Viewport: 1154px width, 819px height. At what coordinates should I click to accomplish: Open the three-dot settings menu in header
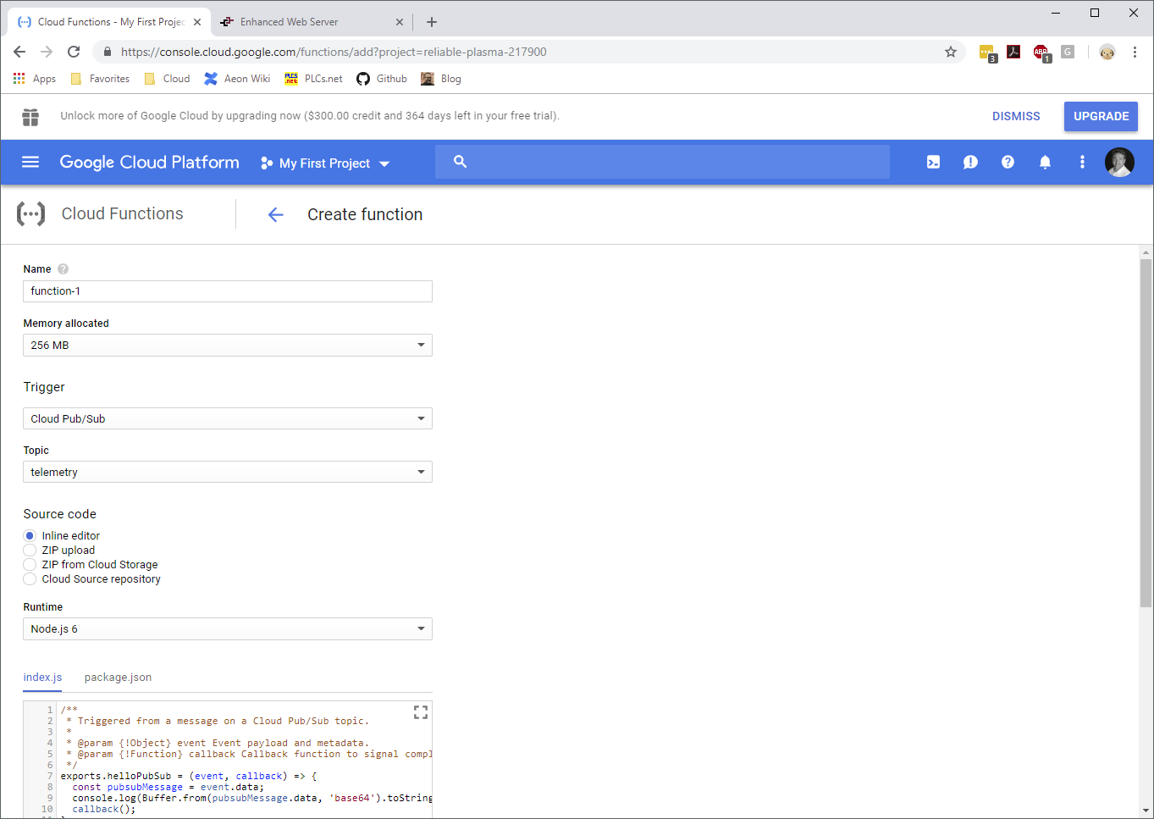1082,162
